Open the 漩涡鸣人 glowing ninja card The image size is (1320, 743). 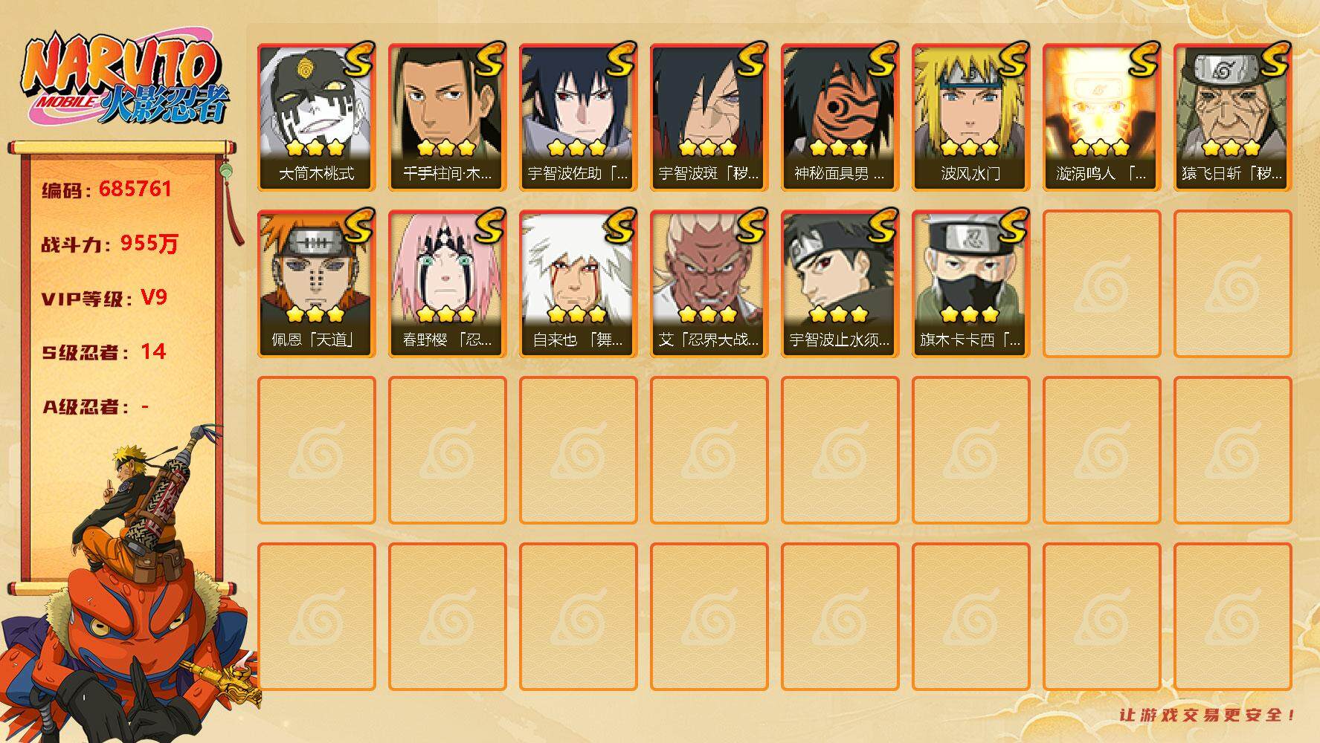point(1102,117)
